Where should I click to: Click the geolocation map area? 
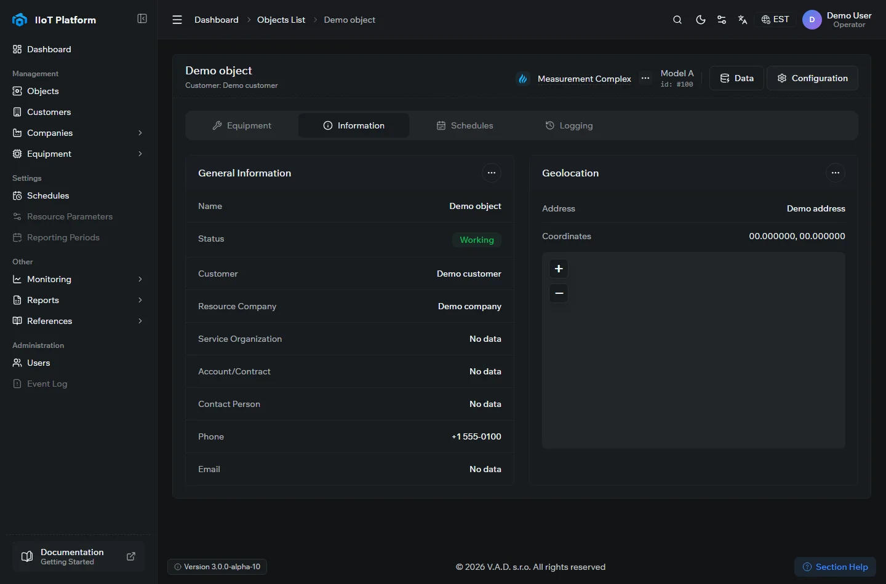click(693, 350)
